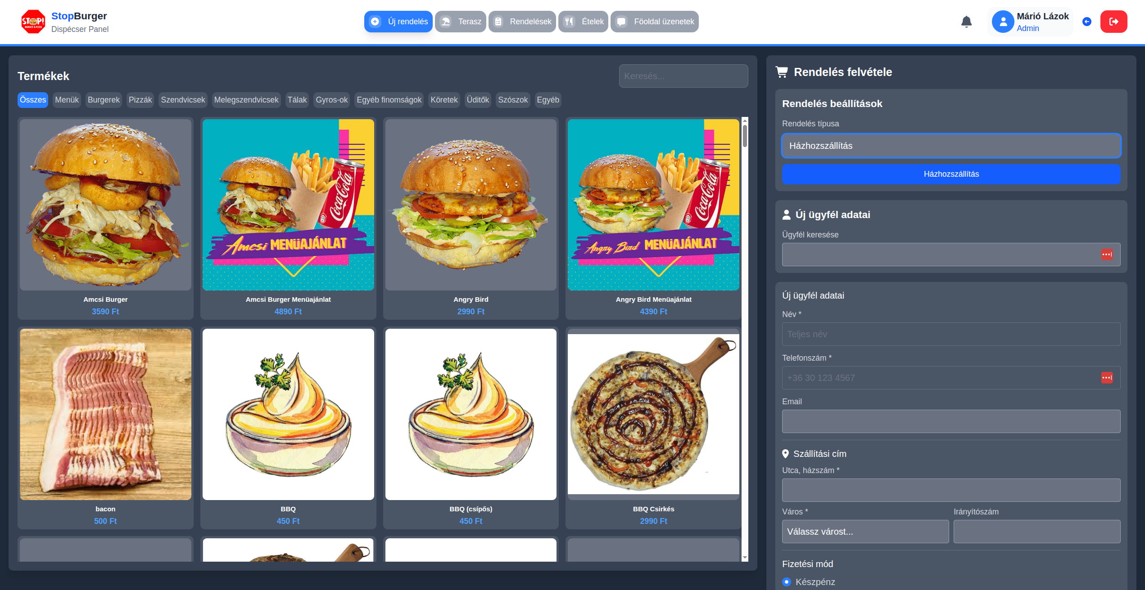Click the red logout icon button
This screenshot has width=1145, height=590.
coord(1113,22)
